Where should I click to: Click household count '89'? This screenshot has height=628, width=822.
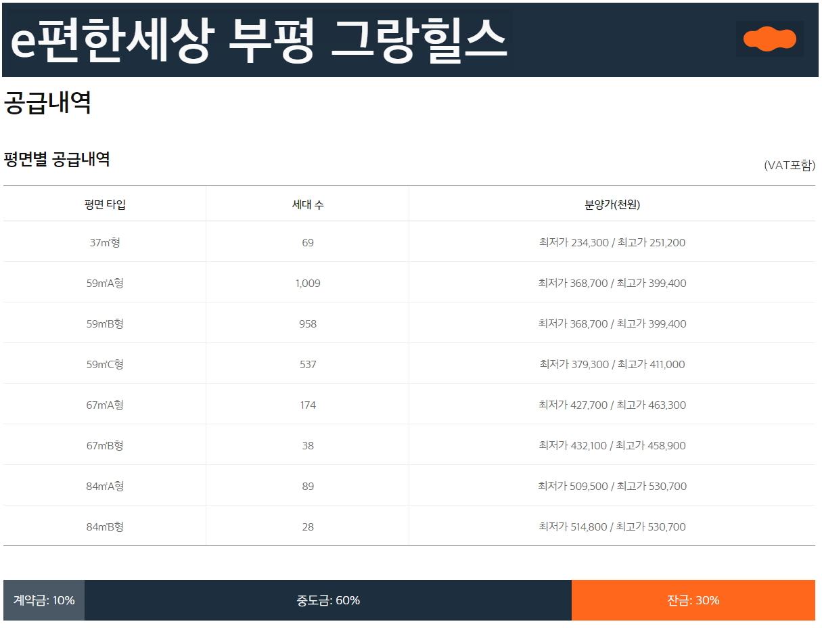308,486
